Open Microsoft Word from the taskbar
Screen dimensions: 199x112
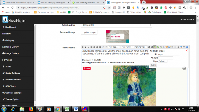[x=76, y=109]
